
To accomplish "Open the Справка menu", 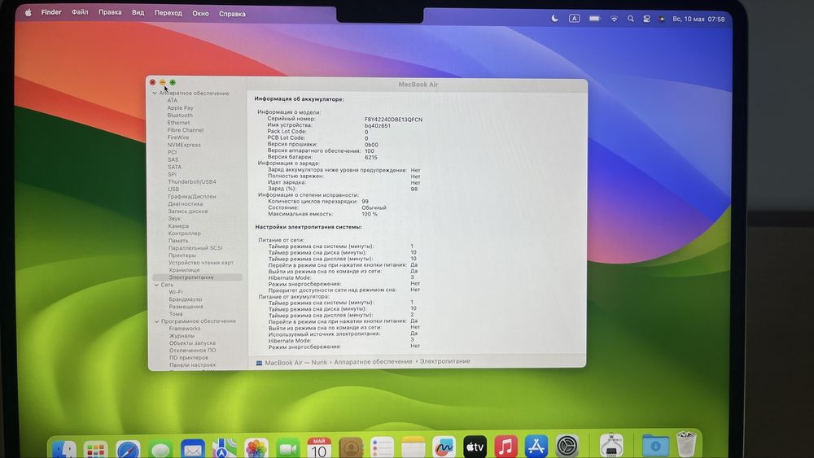I will coord(232,14).
